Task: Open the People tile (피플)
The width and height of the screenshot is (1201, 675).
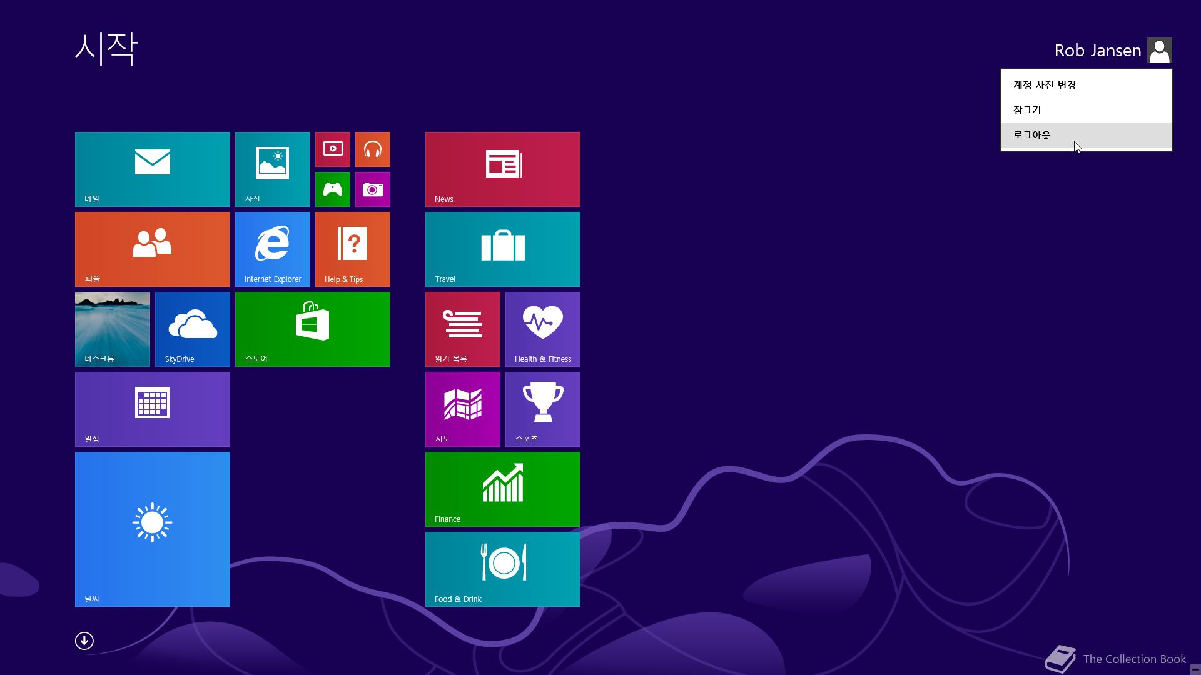Action: tap(153, 249)
